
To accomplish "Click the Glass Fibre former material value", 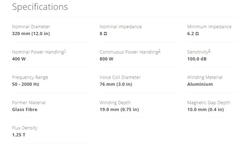I will (25, 110).
